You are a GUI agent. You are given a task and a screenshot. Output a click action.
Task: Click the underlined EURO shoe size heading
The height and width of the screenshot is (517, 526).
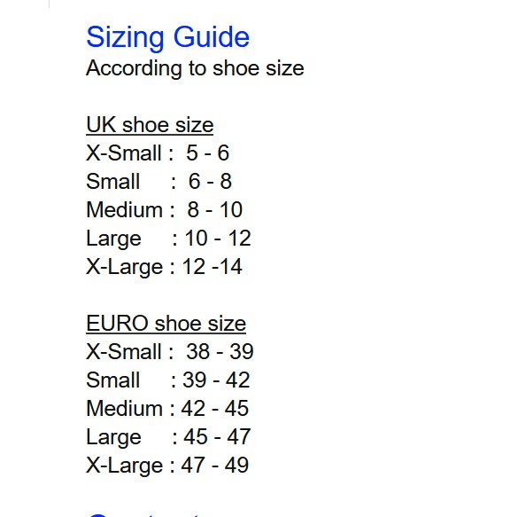(x=166, y=324)
